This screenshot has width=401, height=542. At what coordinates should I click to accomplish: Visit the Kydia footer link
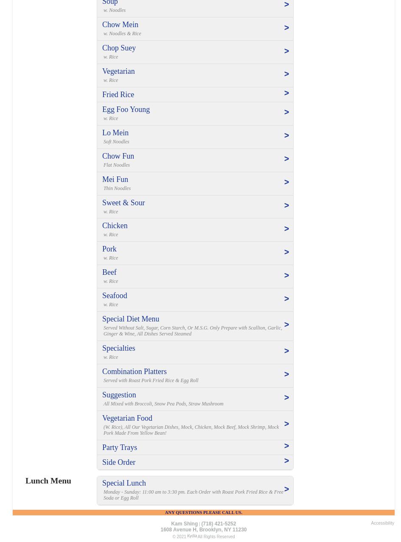[192, 536]
